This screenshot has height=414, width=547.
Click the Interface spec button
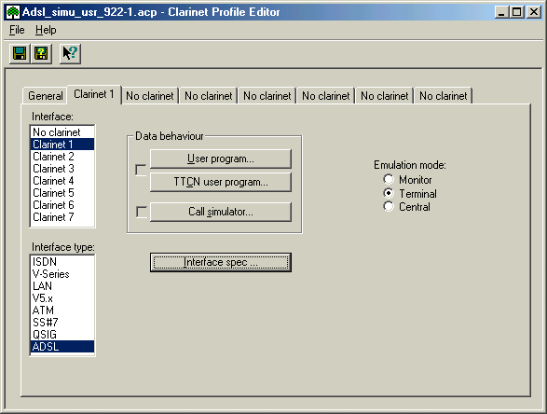click(x=221, y=262)
